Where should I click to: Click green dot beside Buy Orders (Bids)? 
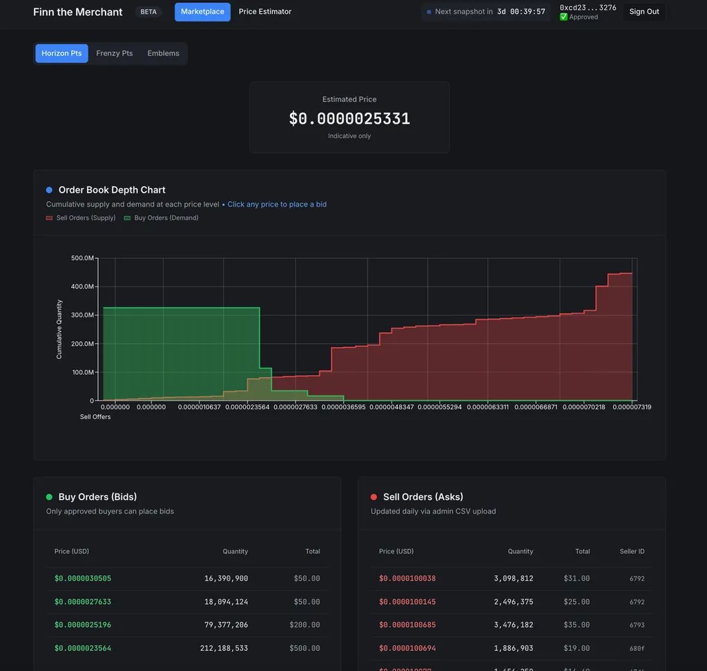point(49,497)
